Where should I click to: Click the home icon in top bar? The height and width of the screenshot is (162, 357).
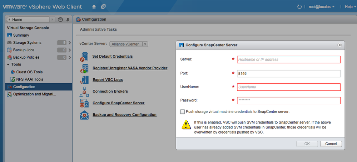point(94,7)
